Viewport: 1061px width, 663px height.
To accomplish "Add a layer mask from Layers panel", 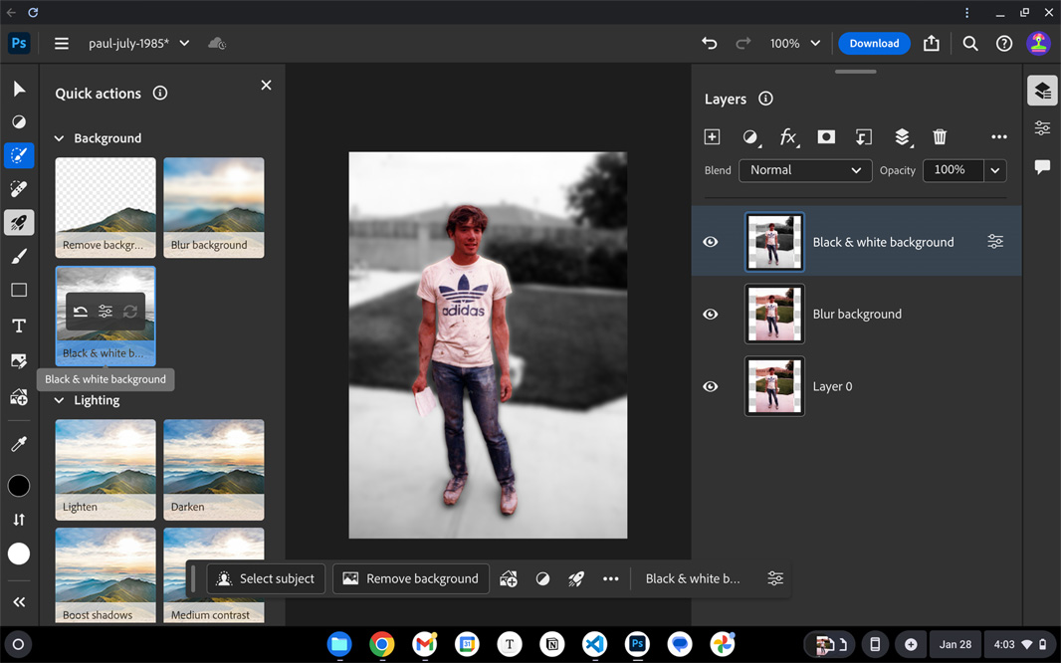I will [x=826, y=137].
